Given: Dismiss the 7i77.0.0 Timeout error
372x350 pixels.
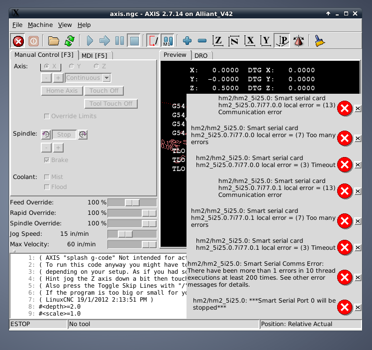Looking at the screenshot, I should click(x=358, y=165).
